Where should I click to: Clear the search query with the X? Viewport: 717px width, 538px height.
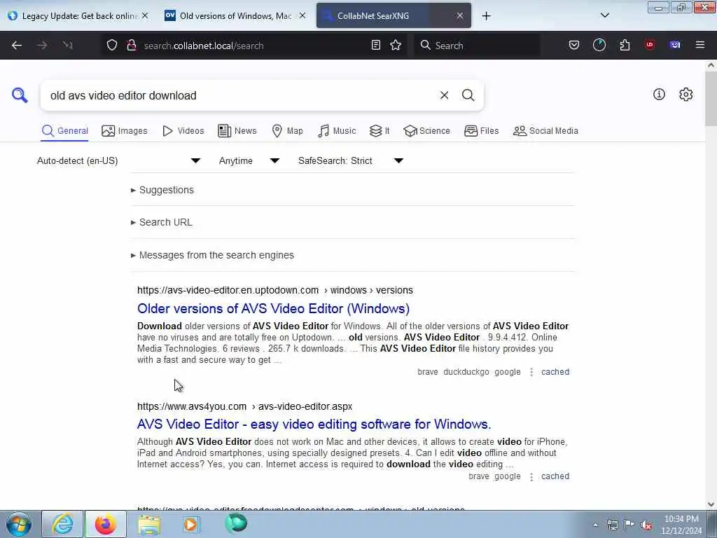(444, 95)
